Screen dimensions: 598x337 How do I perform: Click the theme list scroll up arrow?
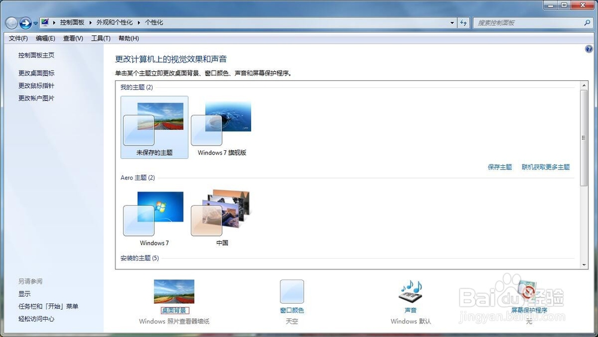point(584,86)
